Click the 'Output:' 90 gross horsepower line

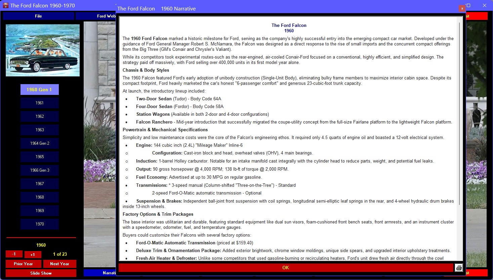212,169
